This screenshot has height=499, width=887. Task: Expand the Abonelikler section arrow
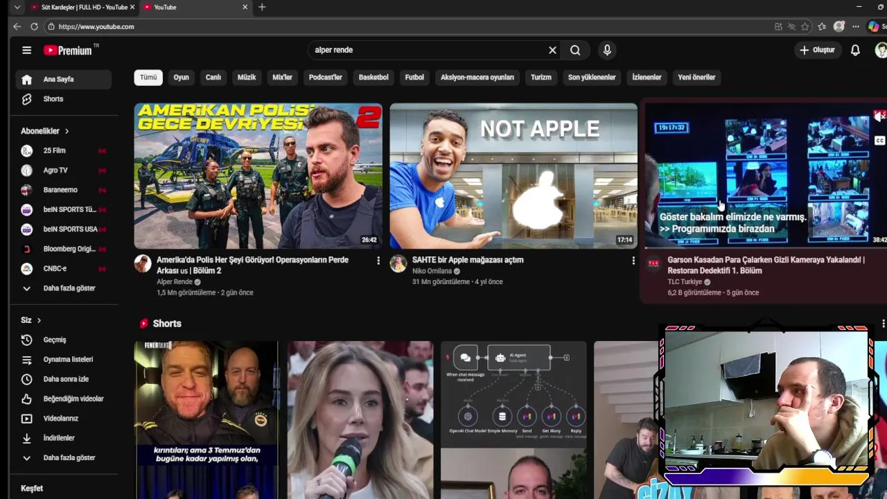tap(67, 131)
